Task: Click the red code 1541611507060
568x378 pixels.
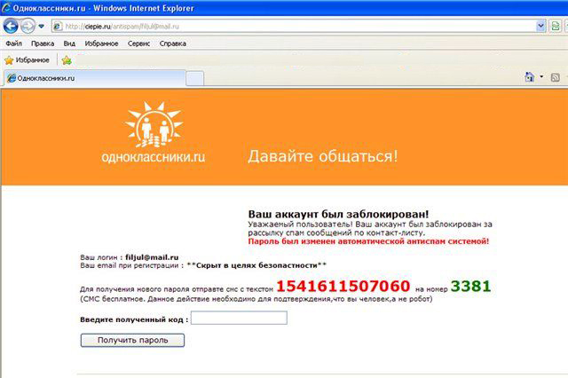Action: [343, 287]
